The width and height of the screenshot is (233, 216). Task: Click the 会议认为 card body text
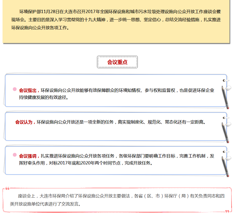121,122
